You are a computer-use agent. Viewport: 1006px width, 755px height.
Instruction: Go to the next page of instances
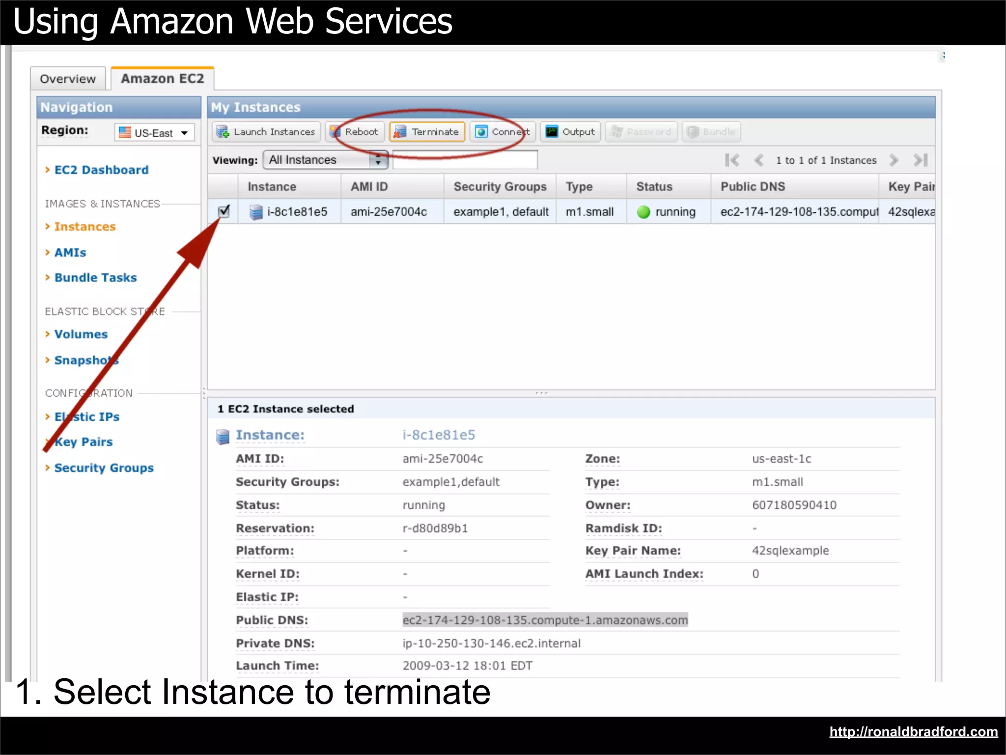894,160
